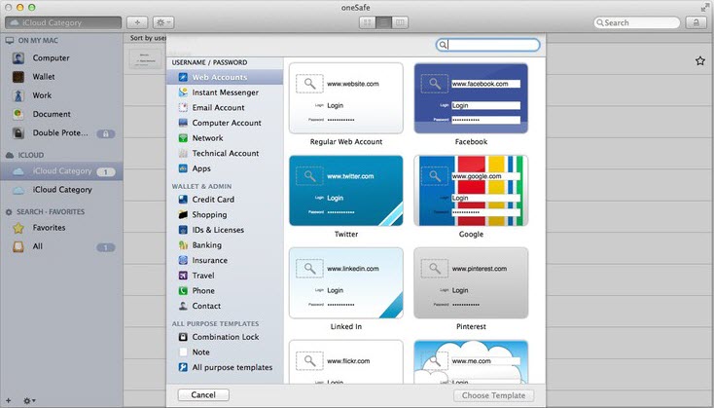The image size is (714, 408).
Task: Confirm with Choose Template button
Action: pyautogui.click(x=493, y=395)
